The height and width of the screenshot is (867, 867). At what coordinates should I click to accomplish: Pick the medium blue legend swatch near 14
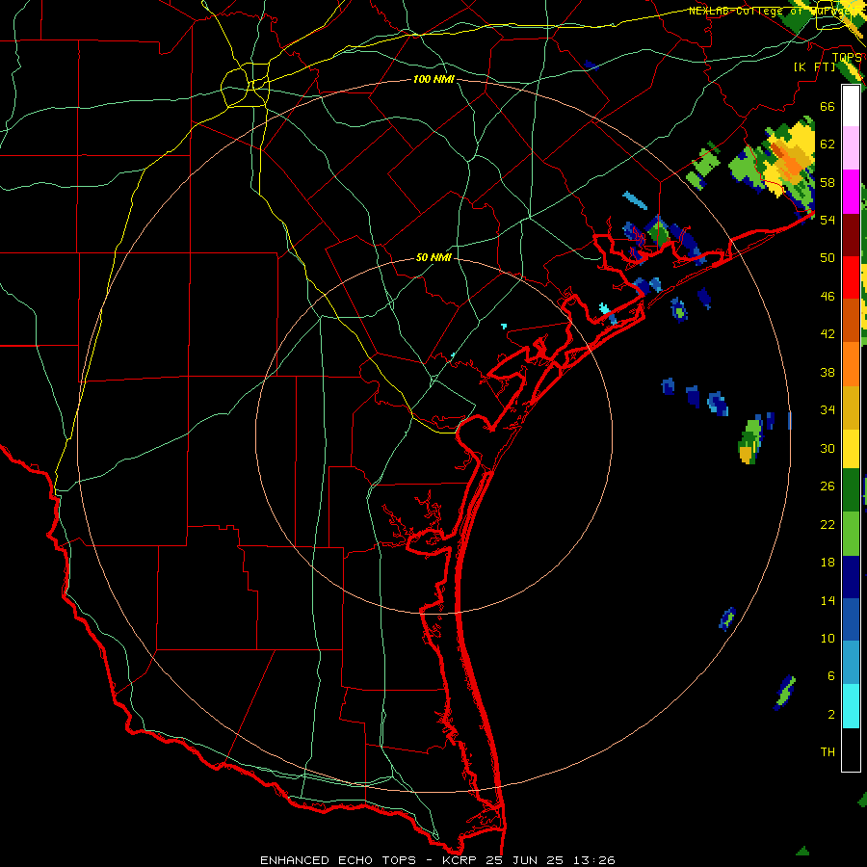pos(851,619)
